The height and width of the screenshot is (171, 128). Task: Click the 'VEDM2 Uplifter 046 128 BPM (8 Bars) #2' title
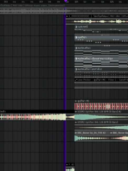(99, 112)
